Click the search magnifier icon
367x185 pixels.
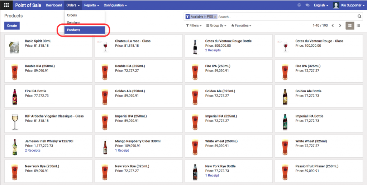click(x=359, y=17)
